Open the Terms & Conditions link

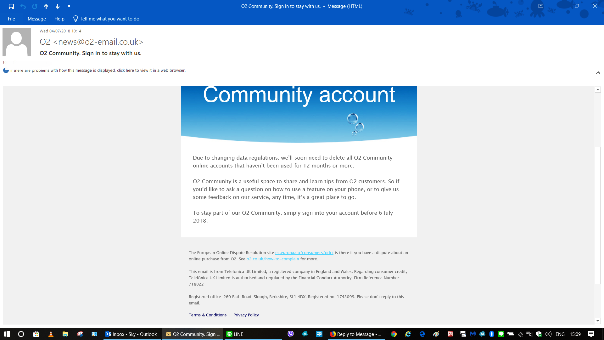click(208, 315)
